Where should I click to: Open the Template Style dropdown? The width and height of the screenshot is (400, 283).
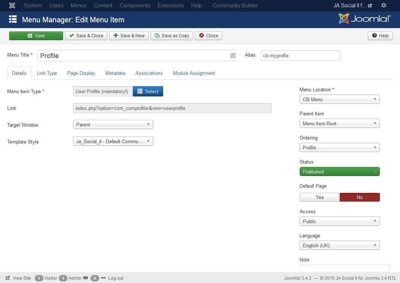113,141
